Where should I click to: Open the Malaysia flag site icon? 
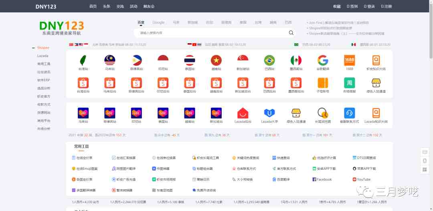tap(109, 60)
